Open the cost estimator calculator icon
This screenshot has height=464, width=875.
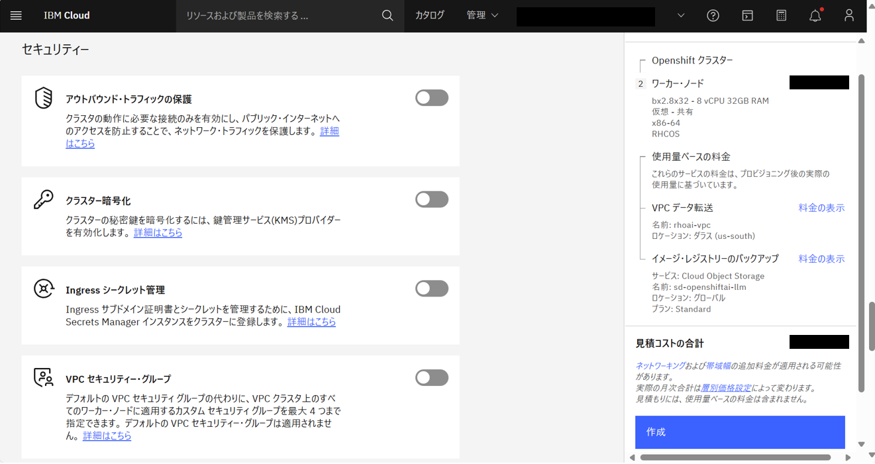[x=781, y=16]
